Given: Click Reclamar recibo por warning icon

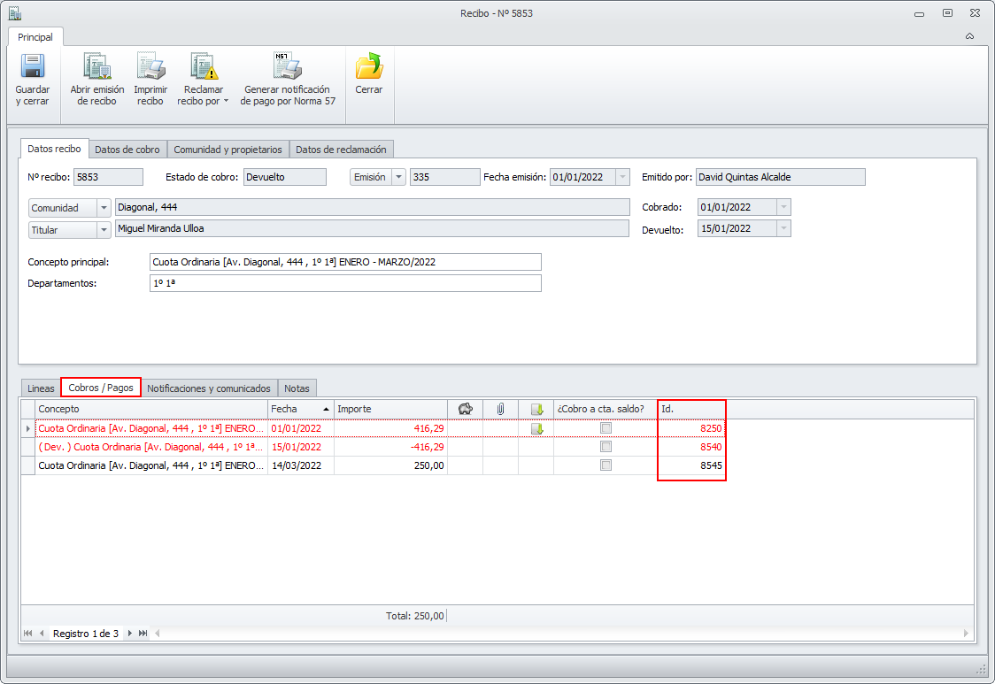Looking at the screenshot, I should pos(204,68).
